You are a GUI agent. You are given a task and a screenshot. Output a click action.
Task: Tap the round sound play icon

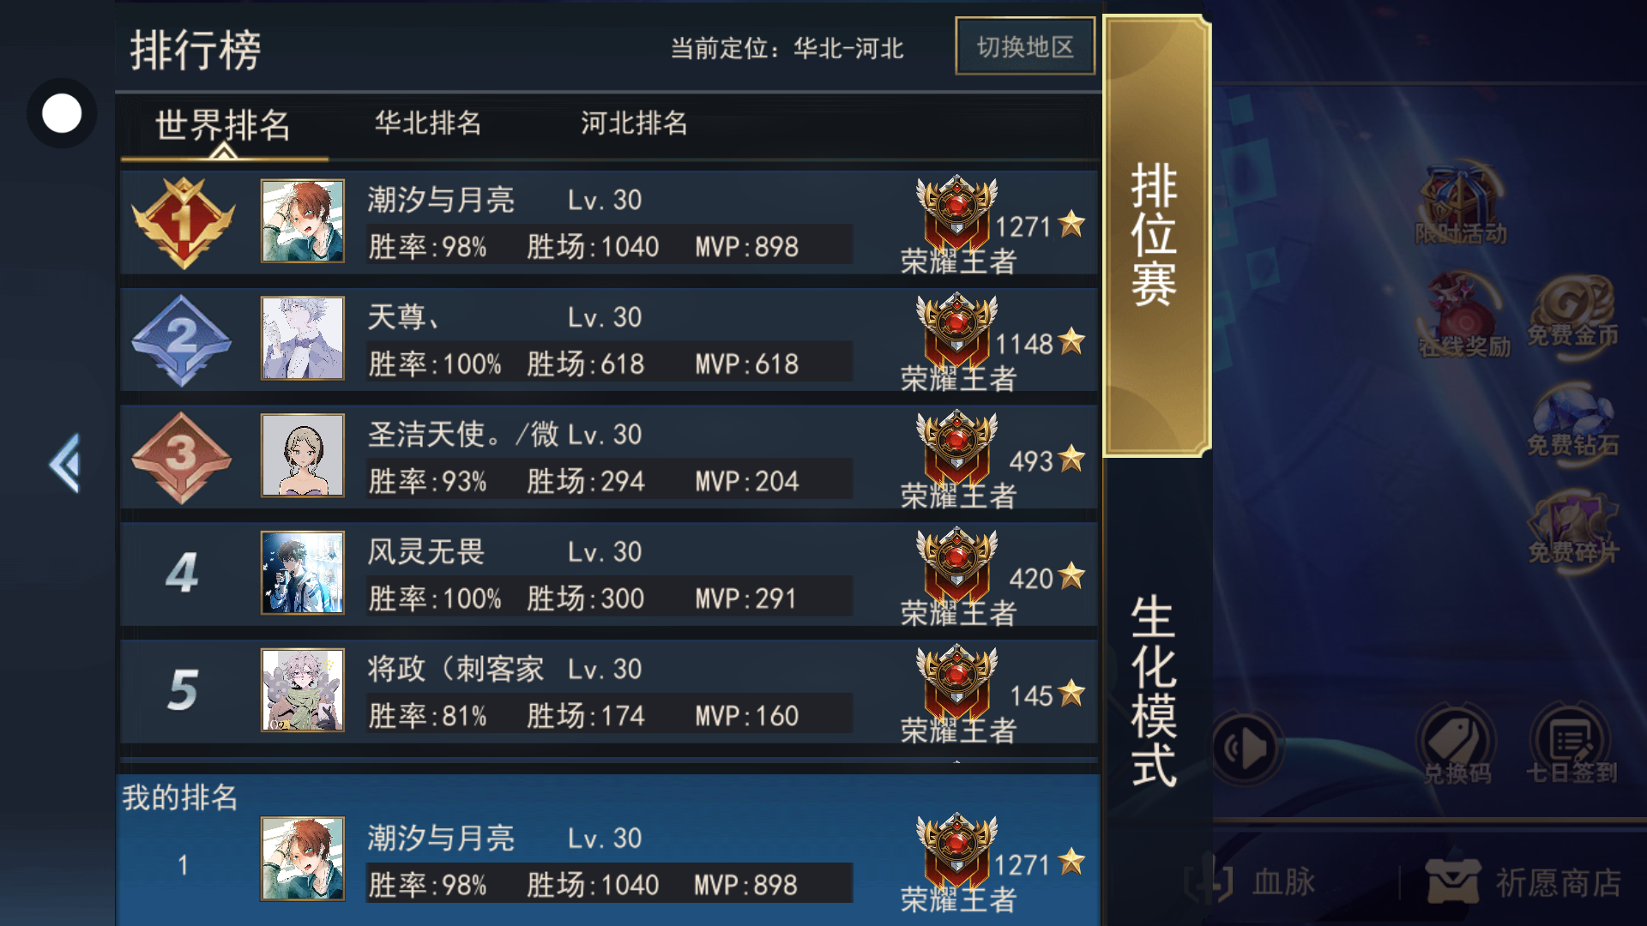(1244, 748)
